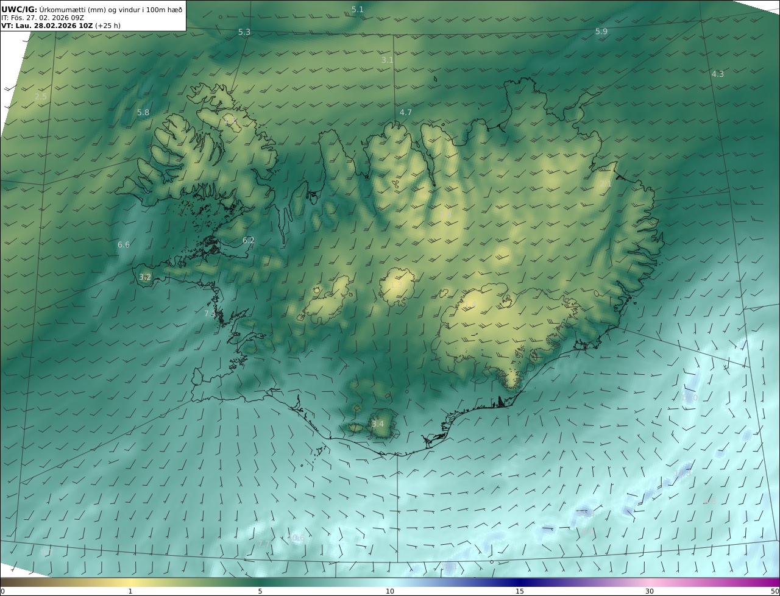Click the map value label 3.4

(378, 424)
